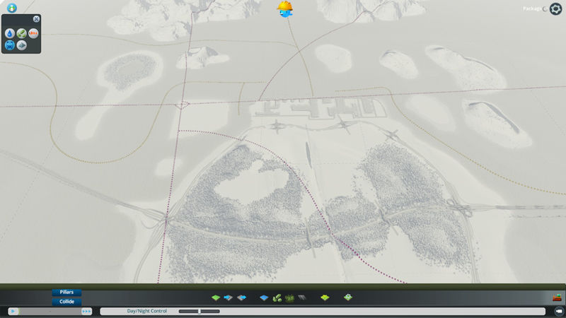
Task: Toggle the Collide option
Action: click(67, 301)
